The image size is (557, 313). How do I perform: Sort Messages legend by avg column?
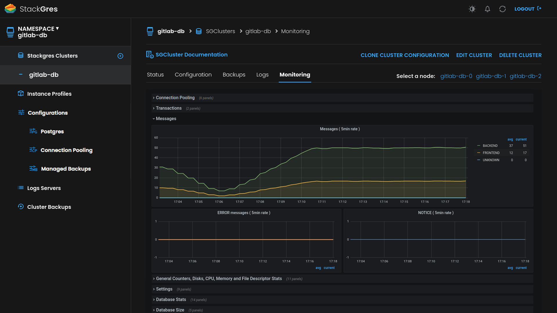pos(510,140)
